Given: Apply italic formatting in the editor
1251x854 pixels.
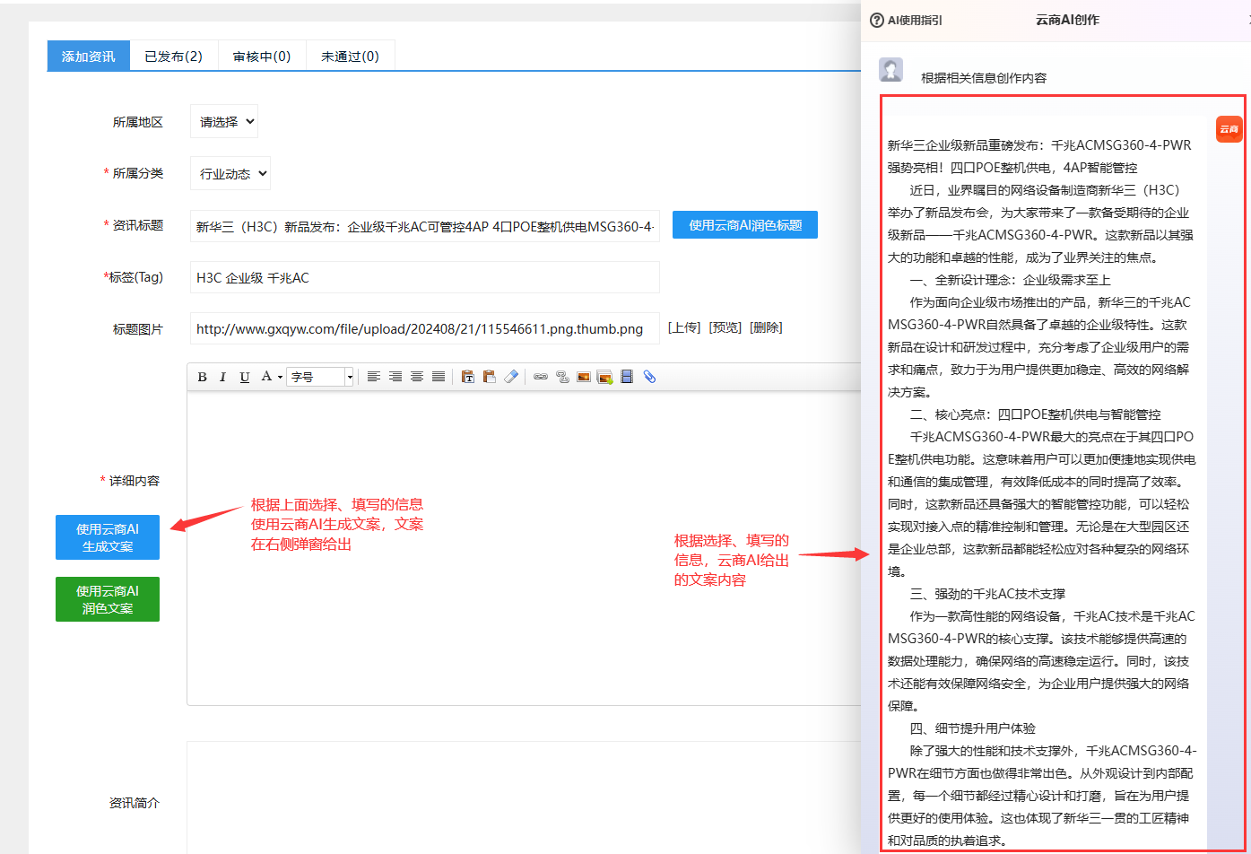Looking at the screenshot, I should point(222,377).
